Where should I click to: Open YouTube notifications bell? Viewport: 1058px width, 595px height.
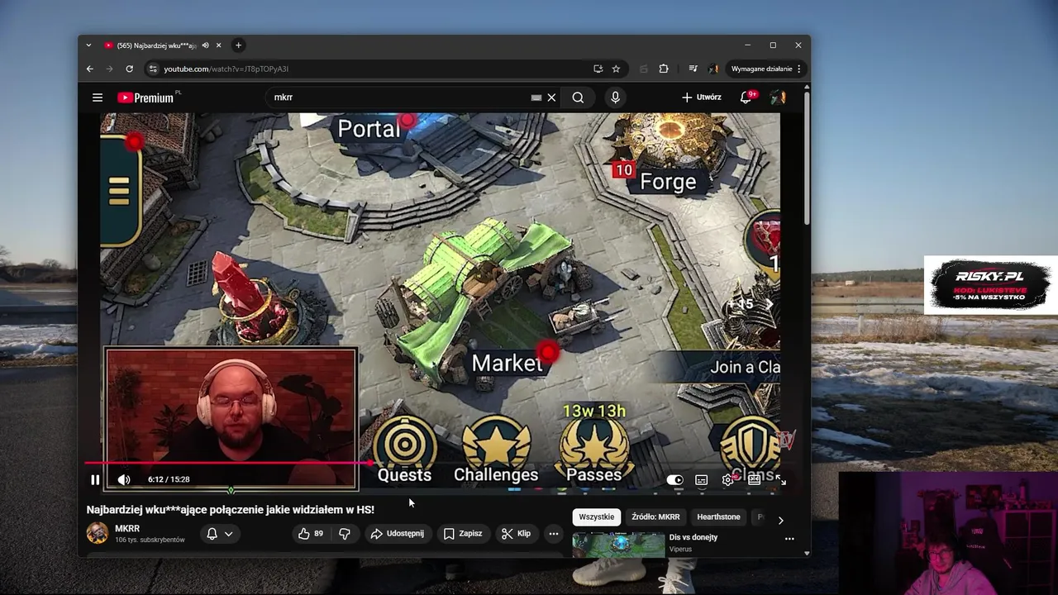(746, 98)
